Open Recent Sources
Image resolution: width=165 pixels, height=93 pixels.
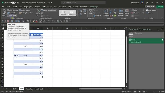tap(25, 10)
